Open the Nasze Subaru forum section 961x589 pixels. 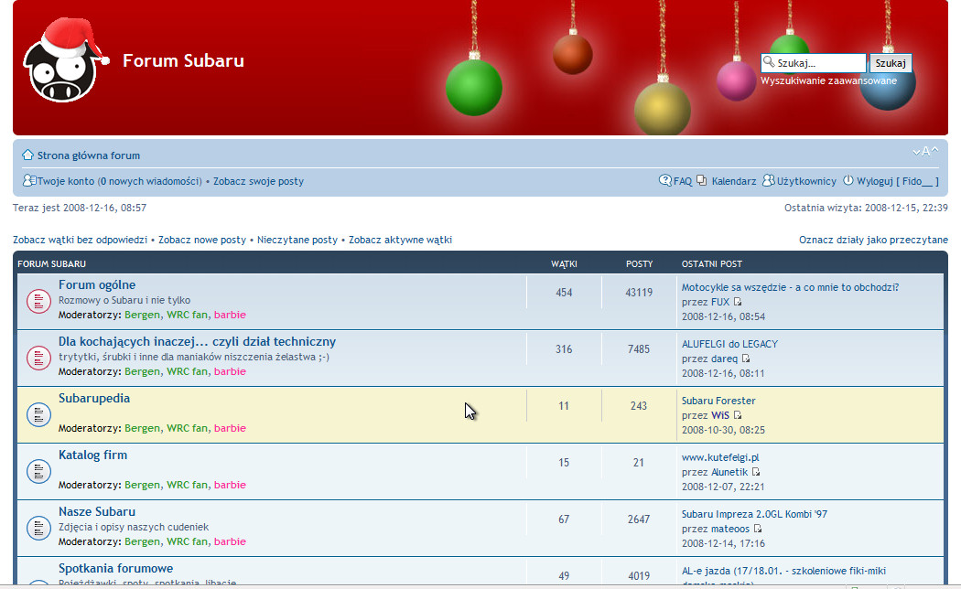point(96,511)
